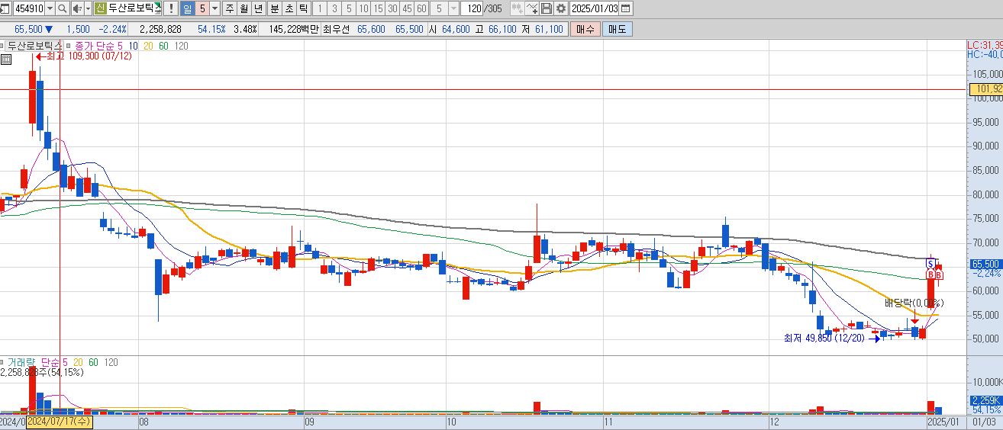1003x430 pixels.
Task: Select the 일 daily chart period
Action: click(187, 9)
